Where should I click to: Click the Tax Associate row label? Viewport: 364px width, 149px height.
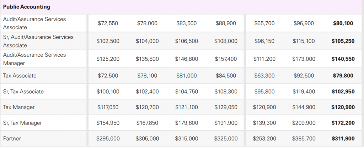(20, 76)
